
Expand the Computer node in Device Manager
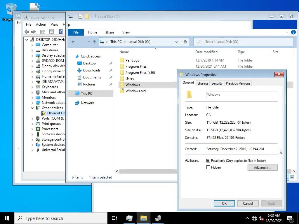tap(32, 45)
